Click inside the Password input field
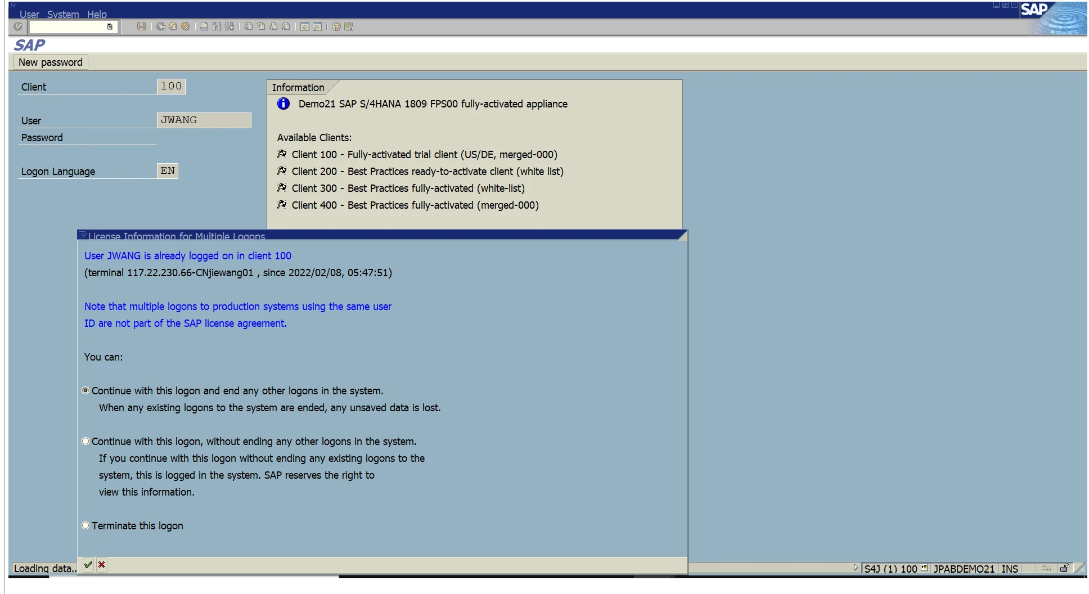 point(202,137)
